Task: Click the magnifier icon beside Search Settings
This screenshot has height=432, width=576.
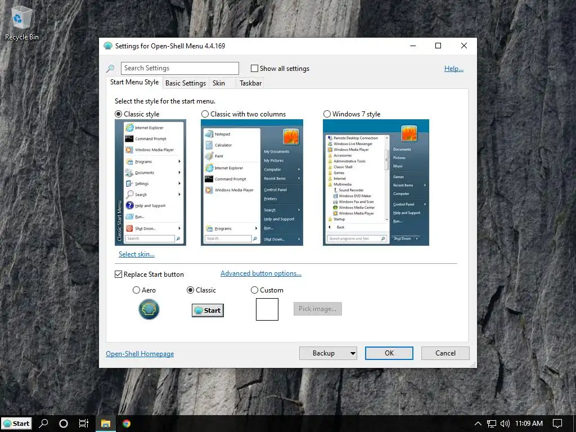Action: click(110, 68)
